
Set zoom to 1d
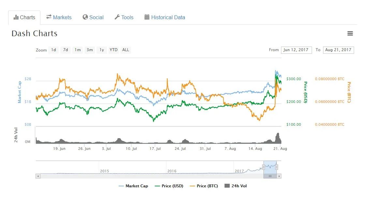click(x=53, y=50)
